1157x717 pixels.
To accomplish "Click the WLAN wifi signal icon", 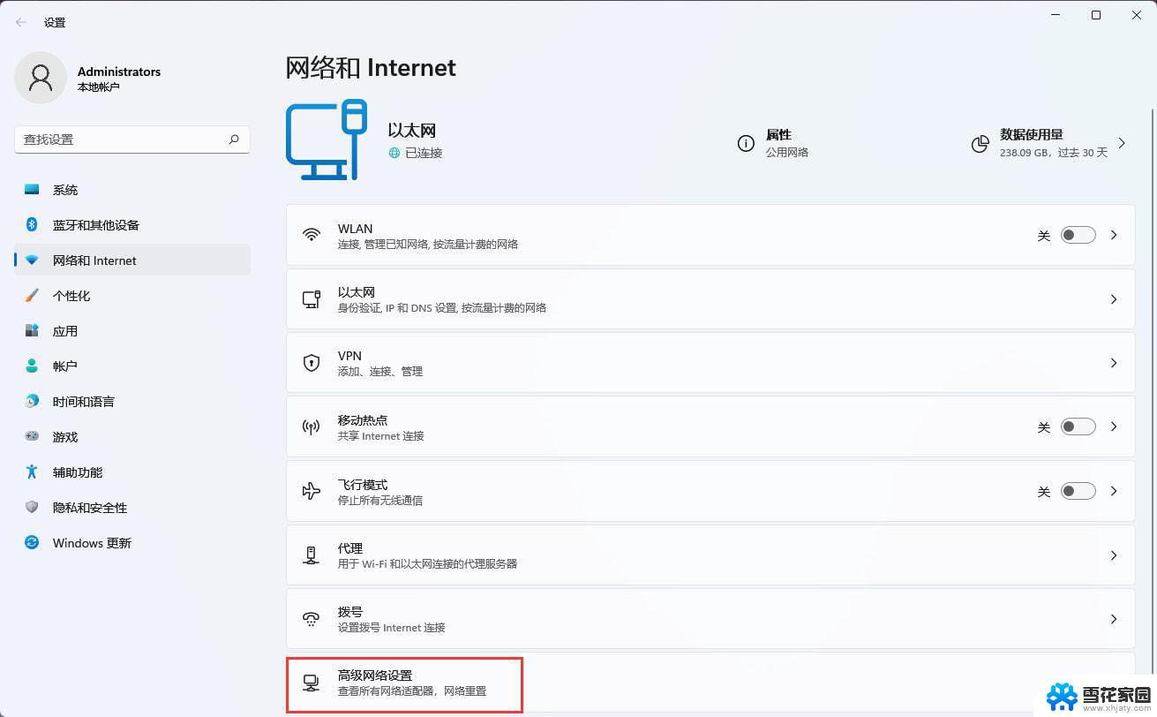I will (x=312, y=235).
